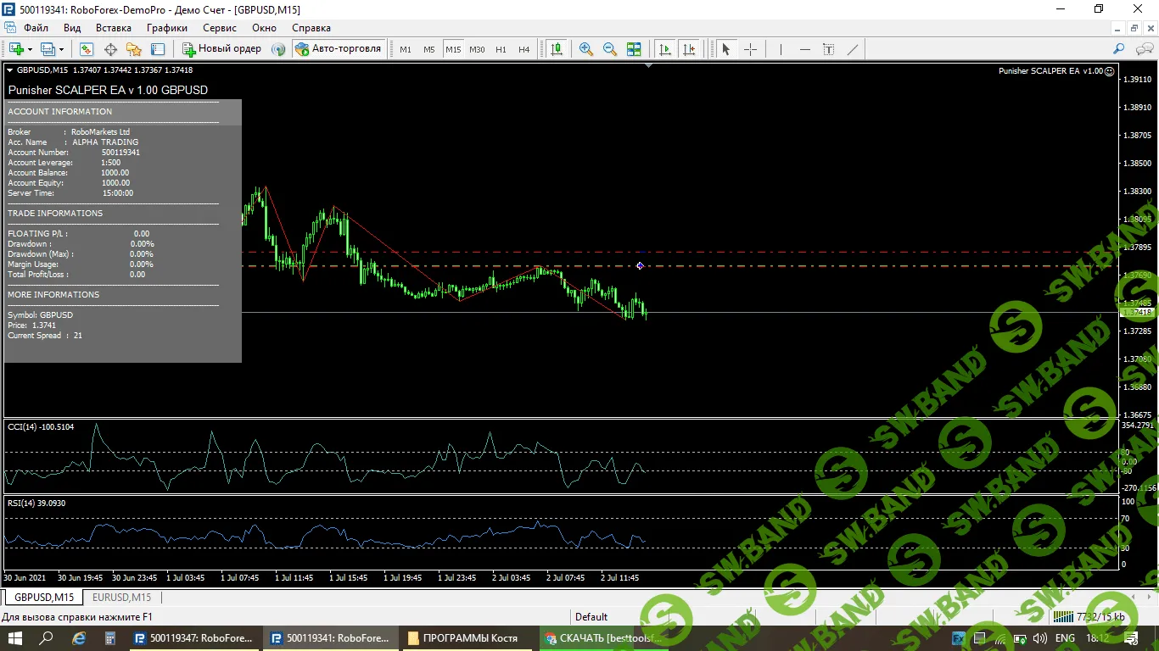Expand the profiles dropdown arrow

[x=61, y=49]
